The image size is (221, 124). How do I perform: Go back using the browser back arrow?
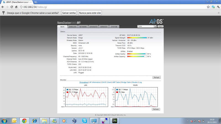pos(3,7)
